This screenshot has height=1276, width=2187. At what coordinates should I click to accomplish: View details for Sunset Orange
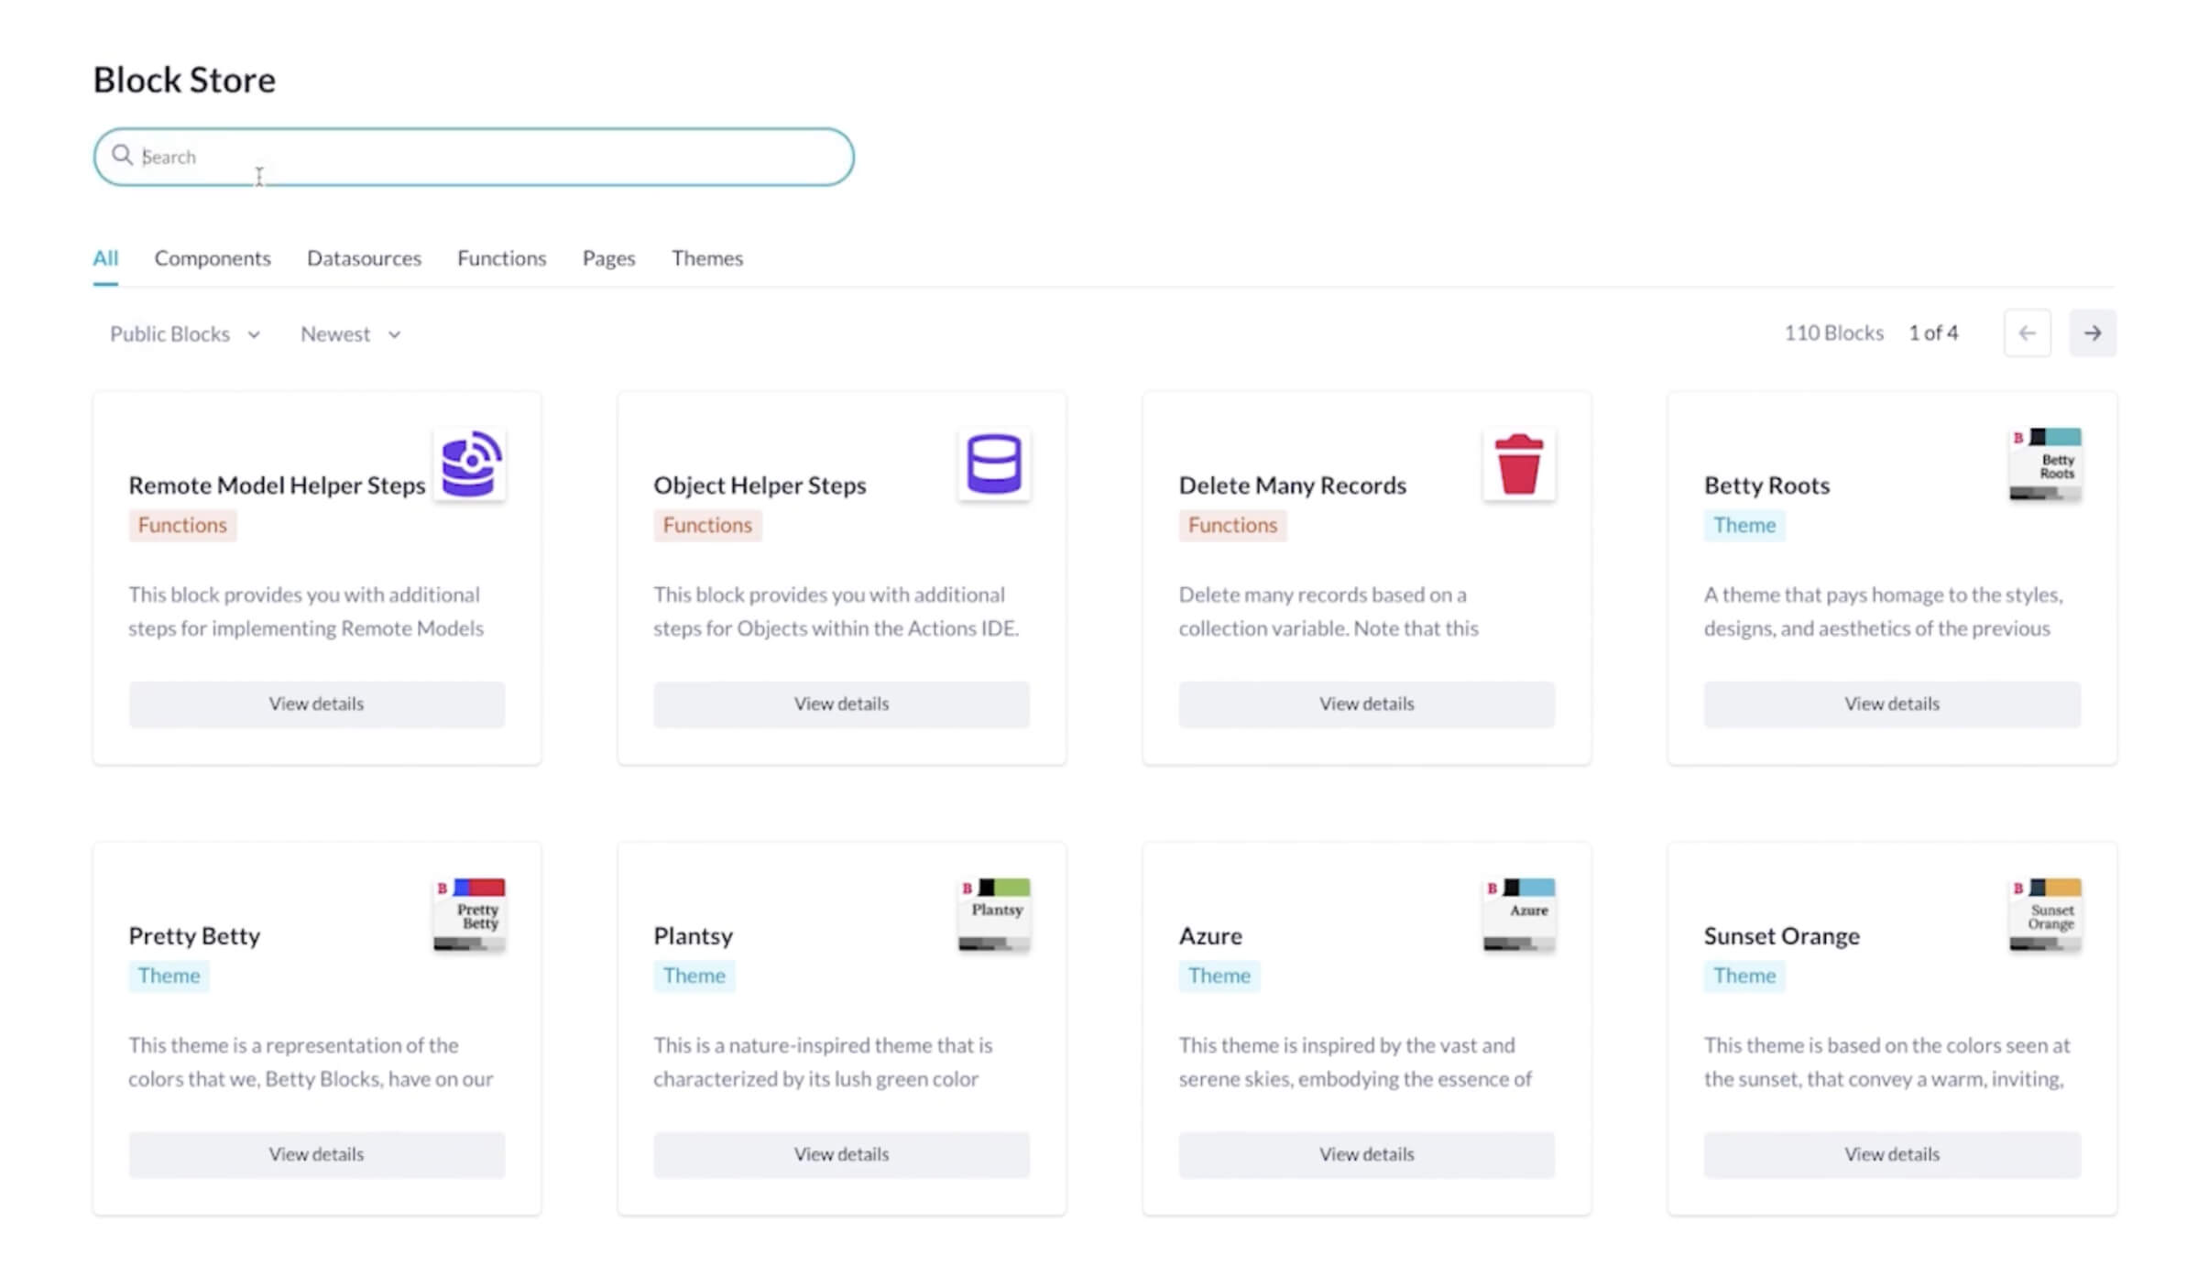pos(1890,1154)
